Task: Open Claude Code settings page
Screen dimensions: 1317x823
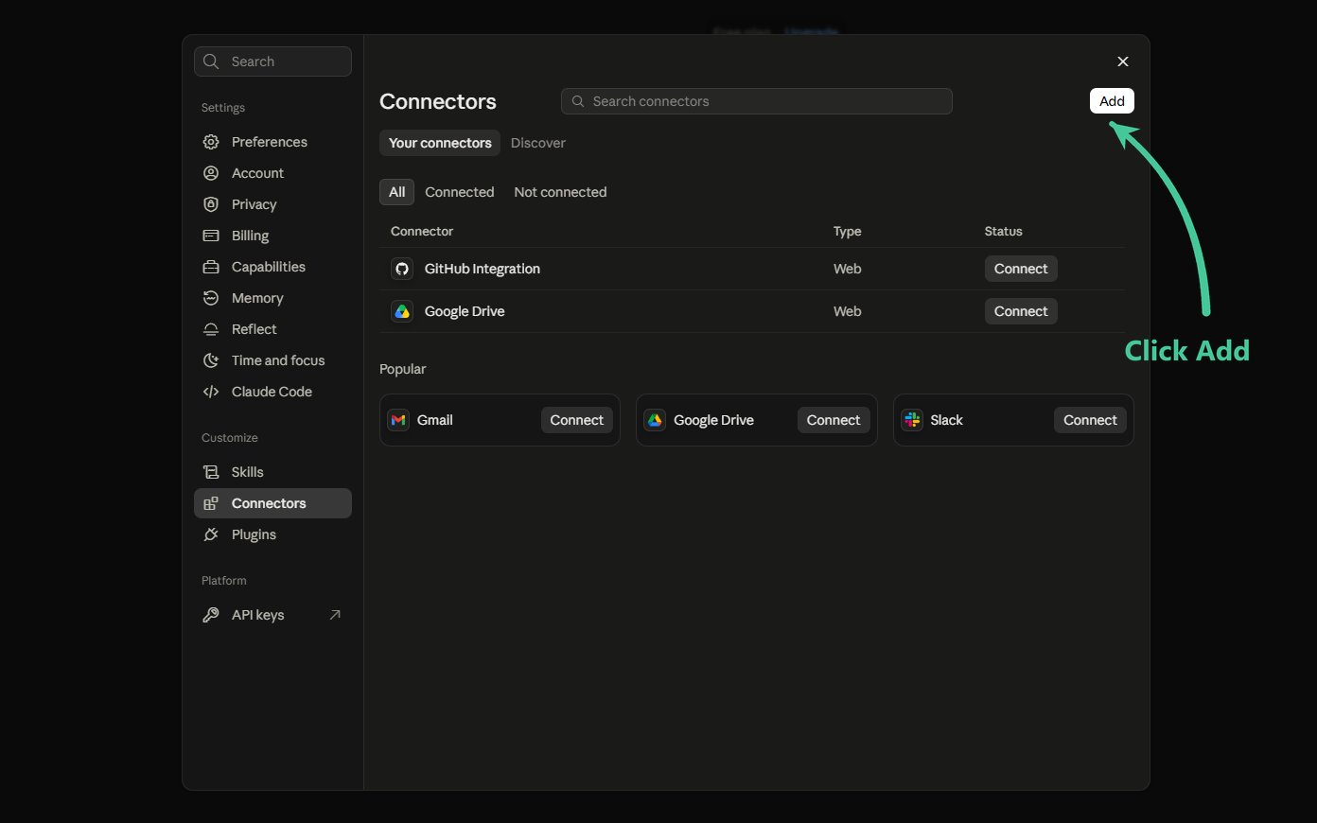Action: (x=272, y=392)
